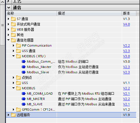Expand the USS 通信 folder

click(13, 51)
